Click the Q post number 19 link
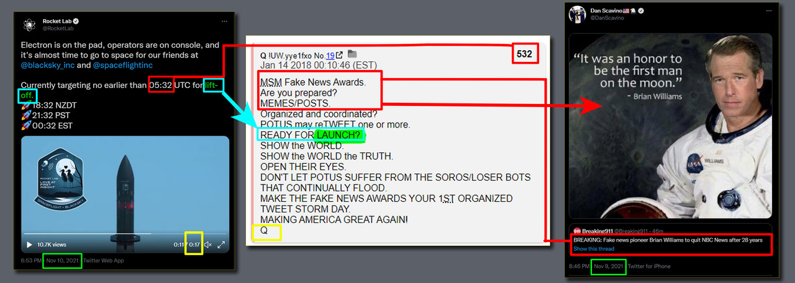This screenshot has width=795, height=283. pos(331,55)
